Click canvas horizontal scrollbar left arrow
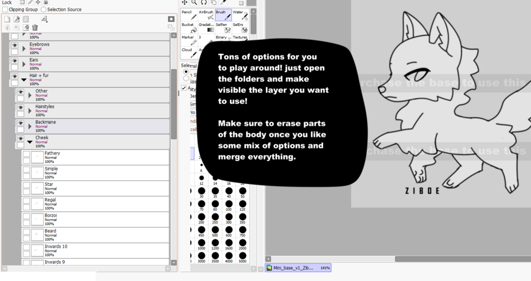Viewport: 531px width, 281px height. tap(268, 259)
